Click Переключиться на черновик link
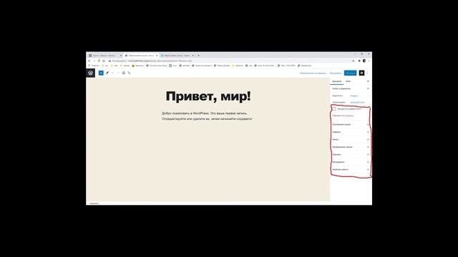The image size is (458, 257). [x=313, y=73]
